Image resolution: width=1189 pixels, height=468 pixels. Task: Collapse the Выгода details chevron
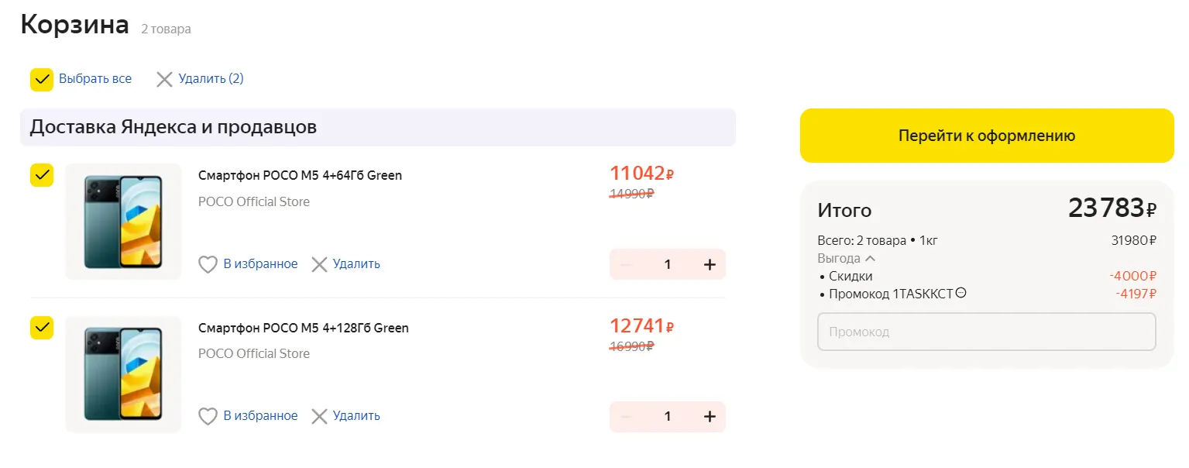click(870, 259)
